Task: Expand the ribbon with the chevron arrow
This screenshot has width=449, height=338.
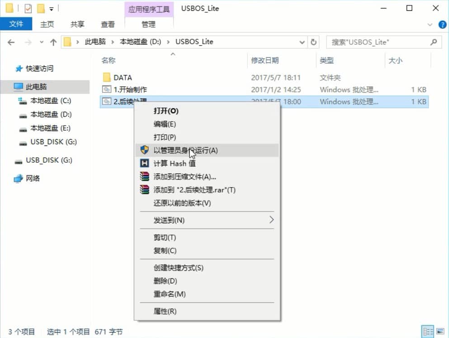Action: coord(430,24)
